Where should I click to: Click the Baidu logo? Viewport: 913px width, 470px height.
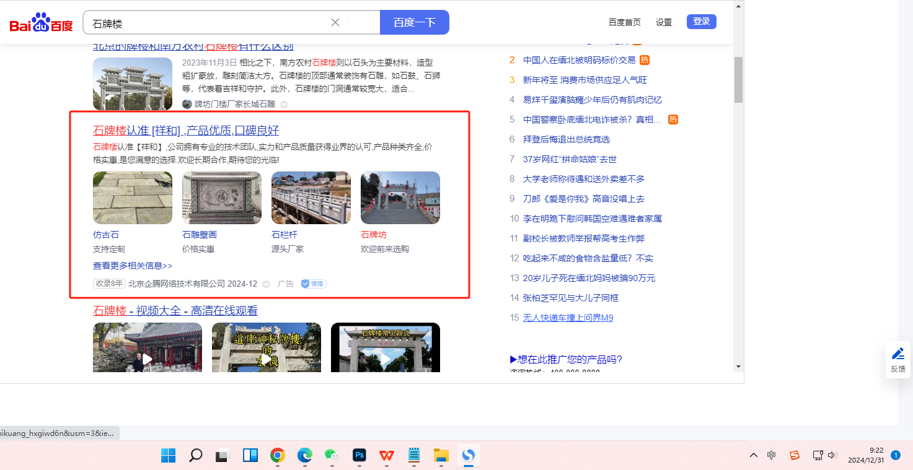(x=41, y=23)
